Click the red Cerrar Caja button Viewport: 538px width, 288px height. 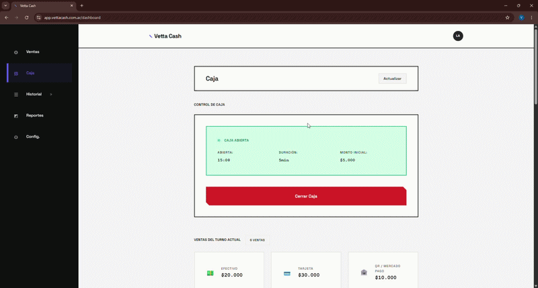pyautogui.click(x=306, y=196)
